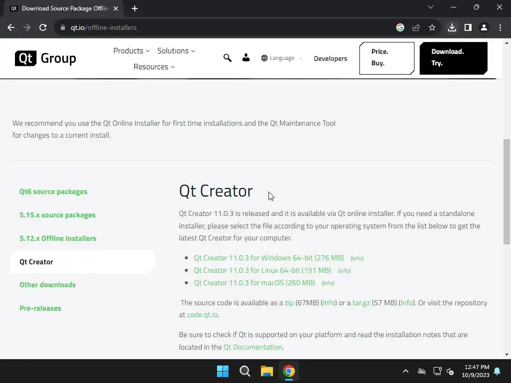Visit code.qt.io repository link
Screen dimensions: 511x383
click(x=203, y=315)
